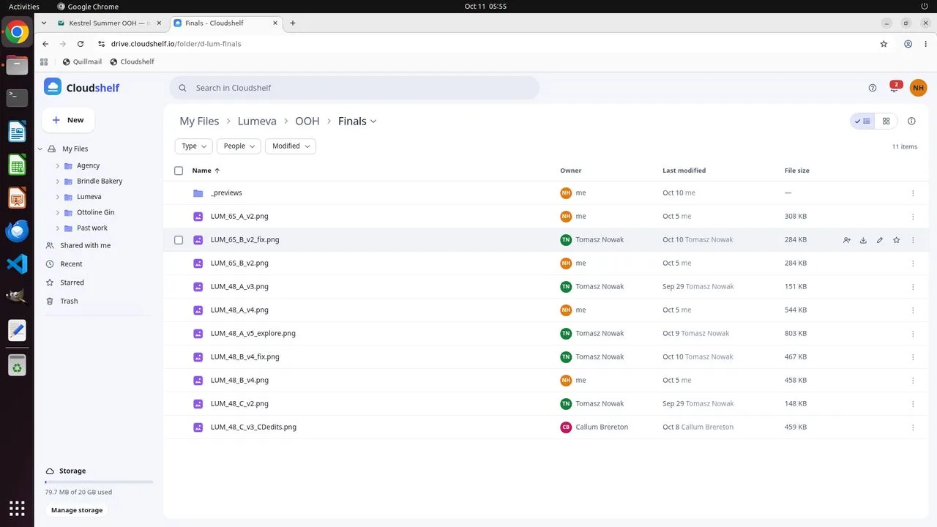Open more options for _previews folder
Screen dimensions: 937x527
913,193
